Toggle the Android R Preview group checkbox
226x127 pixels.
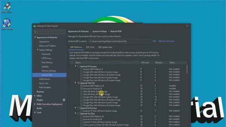79,66
